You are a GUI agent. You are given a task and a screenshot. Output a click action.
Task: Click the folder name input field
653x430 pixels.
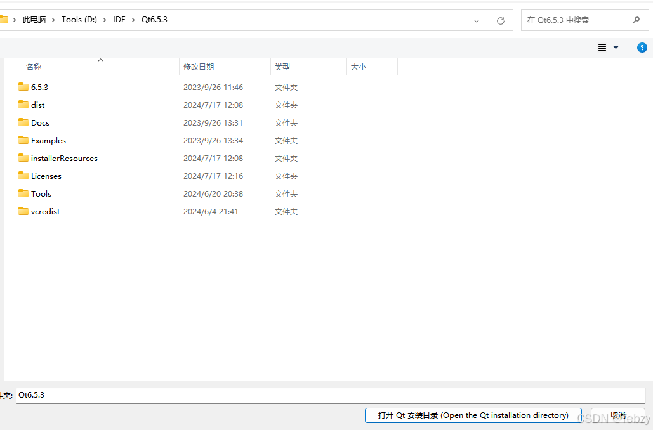coord(331,395)
